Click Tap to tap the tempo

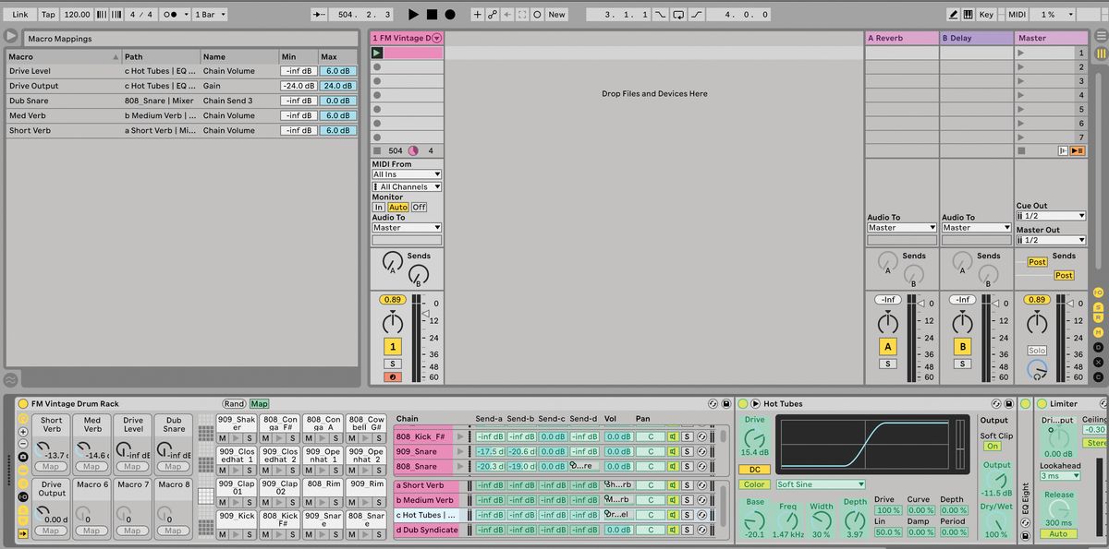(46, 14)
